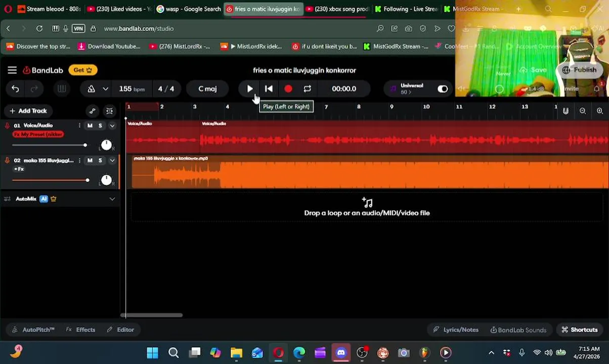Click the Get membership button
Screen dimensions: 609x364
coord(83,70)
